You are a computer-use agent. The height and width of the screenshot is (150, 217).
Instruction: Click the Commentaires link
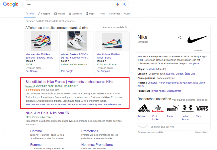[202, 132]
